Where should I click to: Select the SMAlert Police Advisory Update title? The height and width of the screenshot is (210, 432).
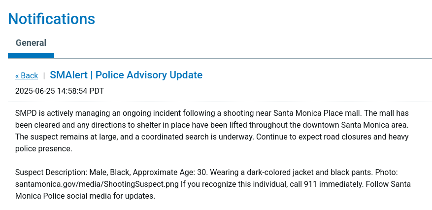pyautogui.click(x=126, y=75)
